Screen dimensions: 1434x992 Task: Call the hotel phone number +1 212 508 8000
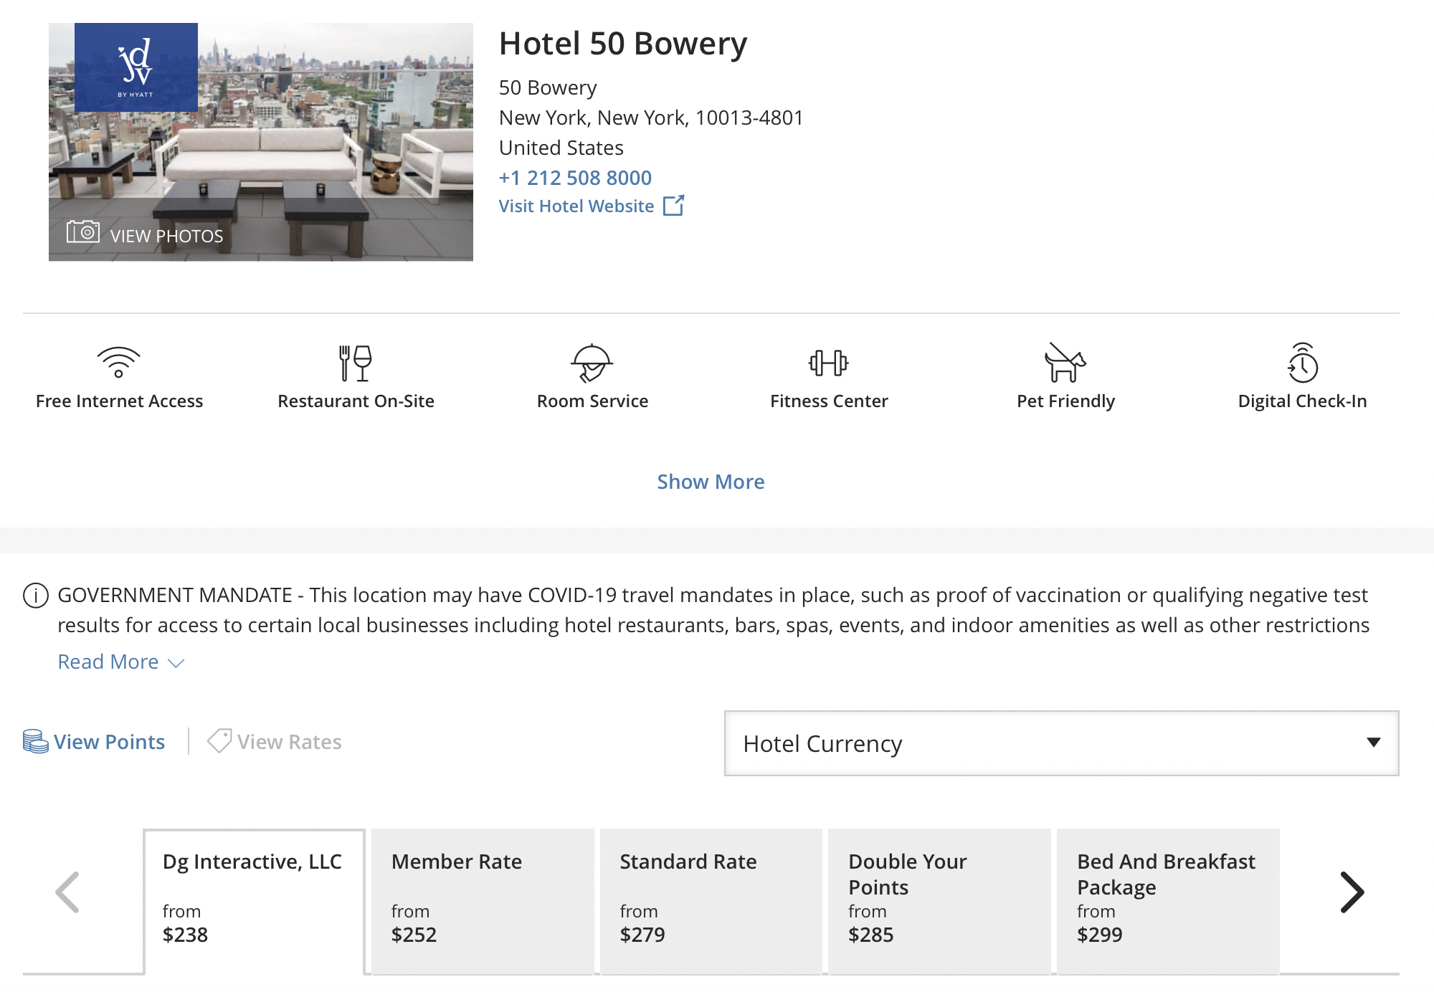point(575,178)
